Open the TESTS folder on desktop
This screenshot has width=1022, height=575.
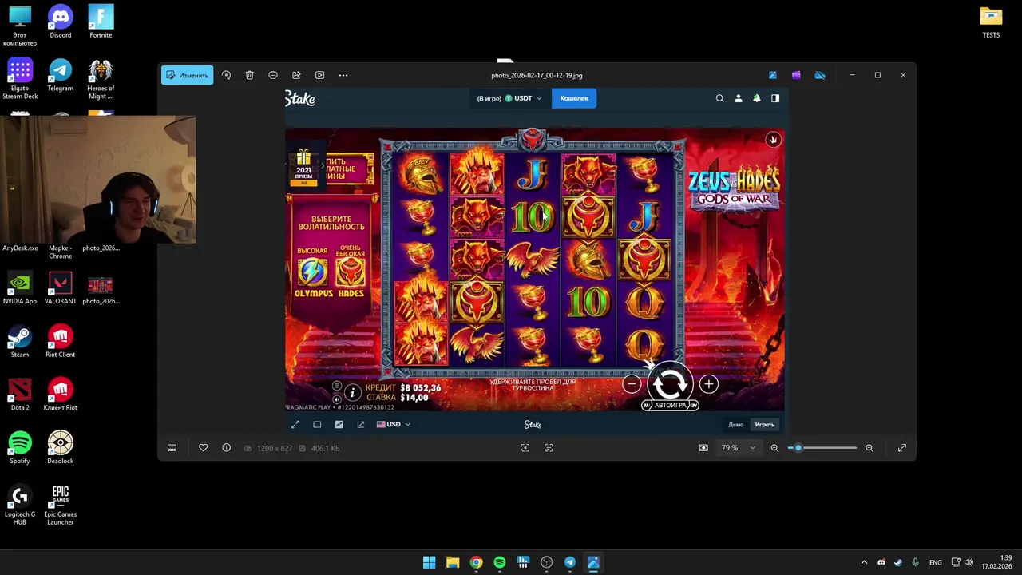pyautogui.click(x=991, y=22)
